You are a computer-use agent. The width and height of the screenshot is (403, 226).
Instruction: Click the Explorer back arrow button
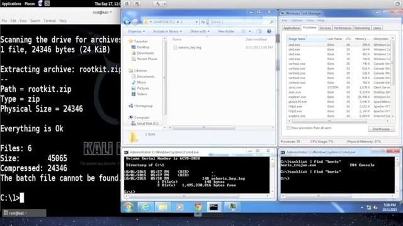[127, 22]
